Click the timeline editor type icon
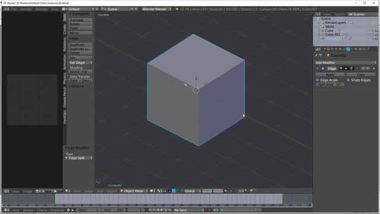The image size is (380, 214). click(x=7, y=210)
